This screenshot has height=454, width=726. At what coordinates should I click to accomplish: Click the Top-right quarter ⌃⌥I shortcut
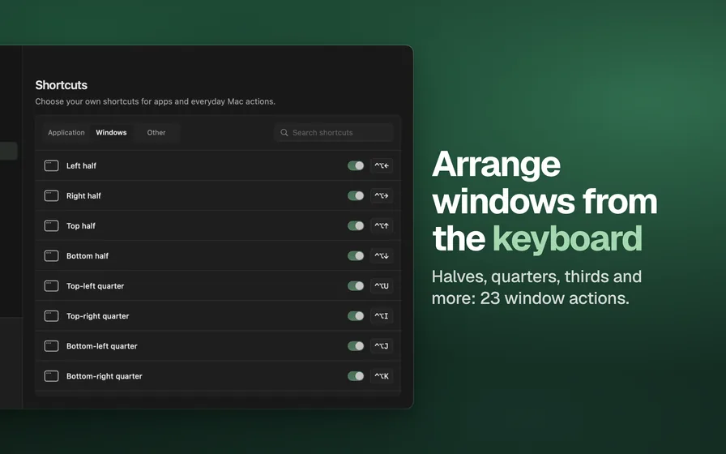tap(382, 316)
